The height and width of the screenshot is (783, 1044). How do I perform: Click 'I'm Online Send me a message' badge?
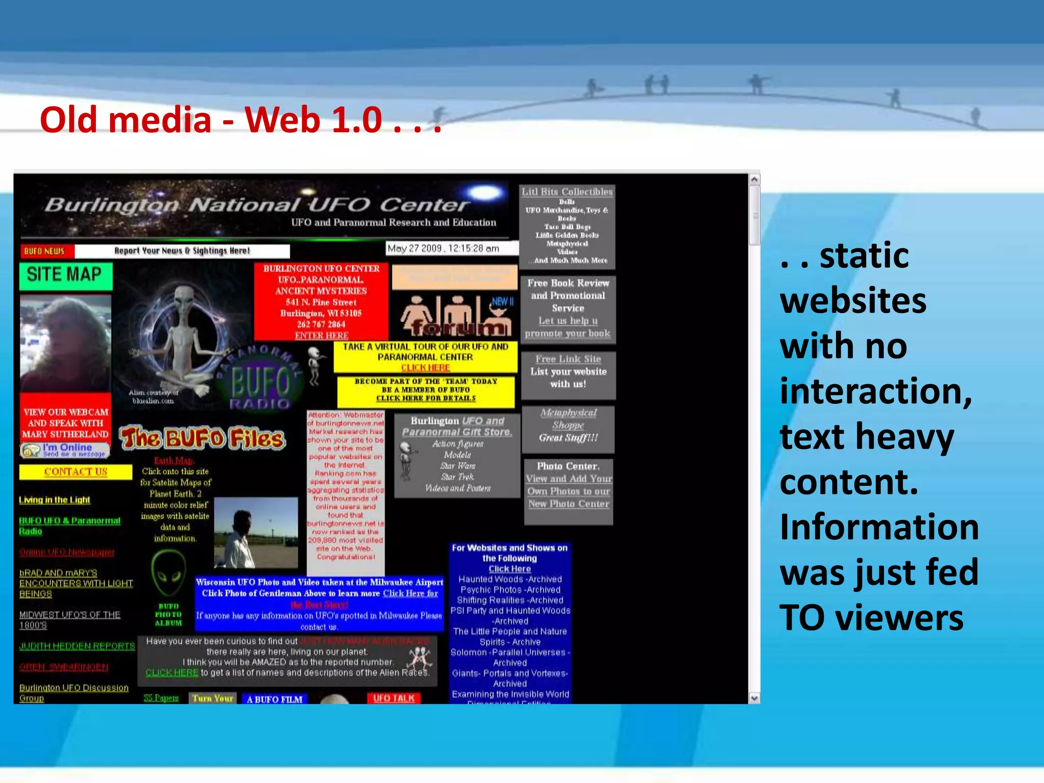65,451
